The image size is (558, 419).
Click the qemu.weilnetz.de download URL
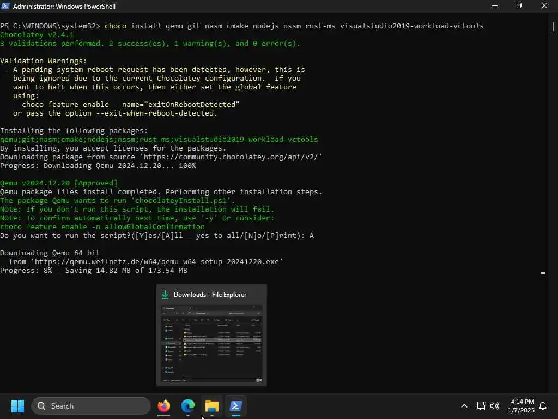[156, 261]
